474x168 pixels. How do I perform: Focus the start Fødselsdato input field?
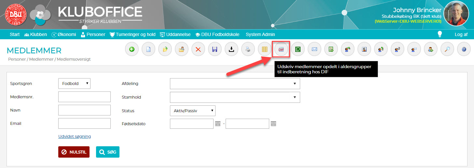191,124
